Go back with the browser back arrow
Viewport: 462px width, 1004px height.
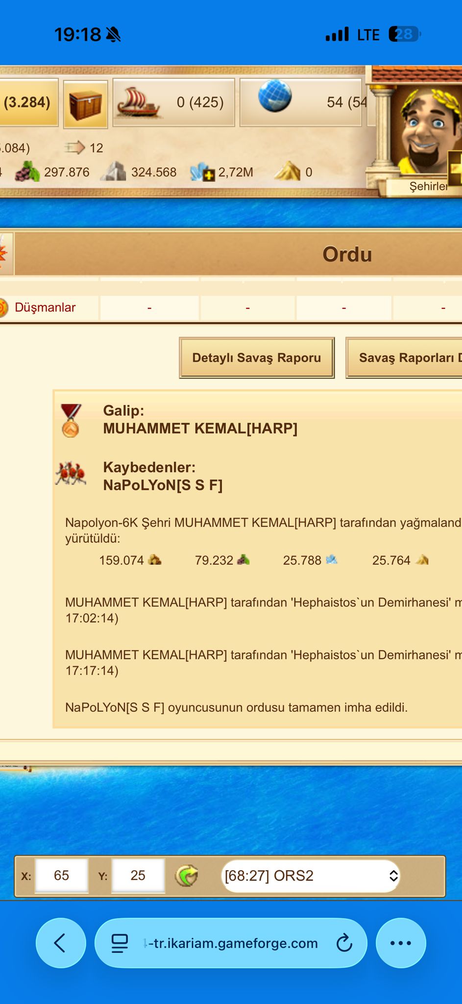pos(61,943)
